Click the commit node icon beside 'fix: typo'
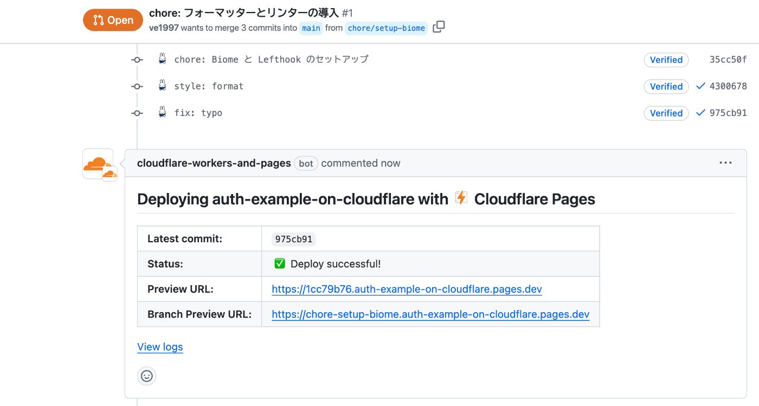This screenshot has width=759, height=406. coord(137,113)
